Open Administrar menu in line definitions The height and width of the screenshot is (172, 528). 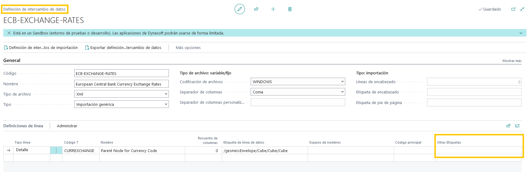[x=67, y=126]
